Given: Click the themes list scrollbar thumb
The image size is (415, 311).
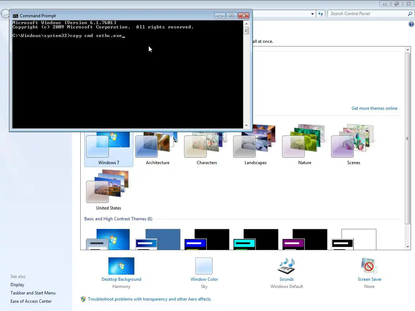Looking at the screenshot, I should tap(407, 139).
